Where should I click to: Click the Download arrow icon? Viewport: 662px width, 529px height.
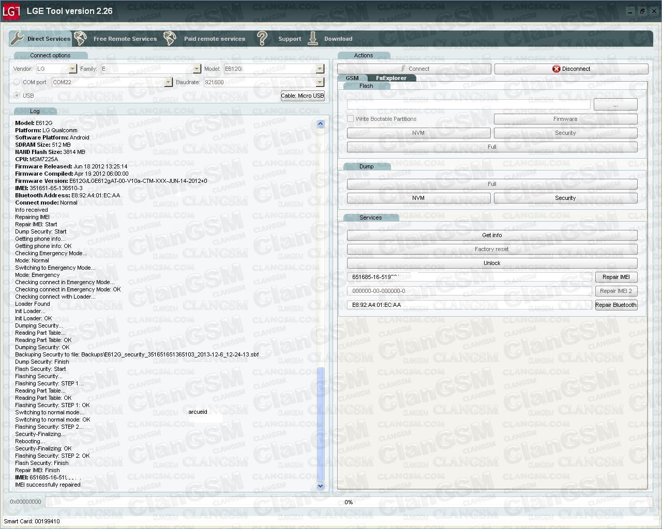pyautogui.click(x=313, y=38)
